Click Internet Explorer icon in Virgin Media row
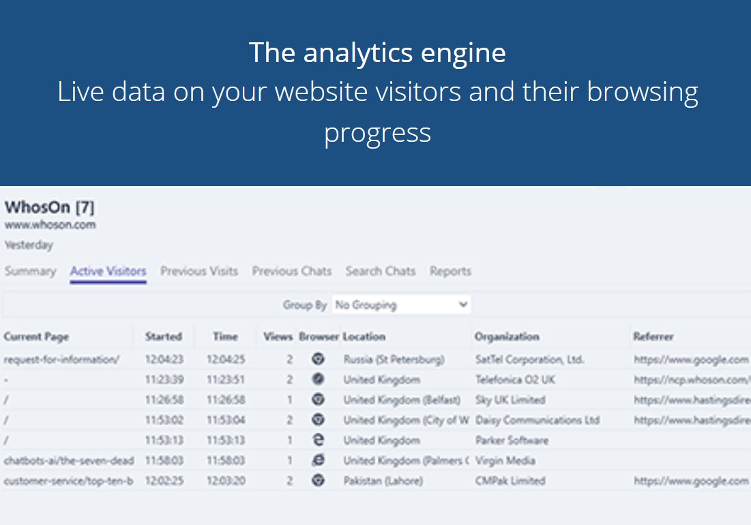This screenshot has height=525, width=751. pos(318,461)
